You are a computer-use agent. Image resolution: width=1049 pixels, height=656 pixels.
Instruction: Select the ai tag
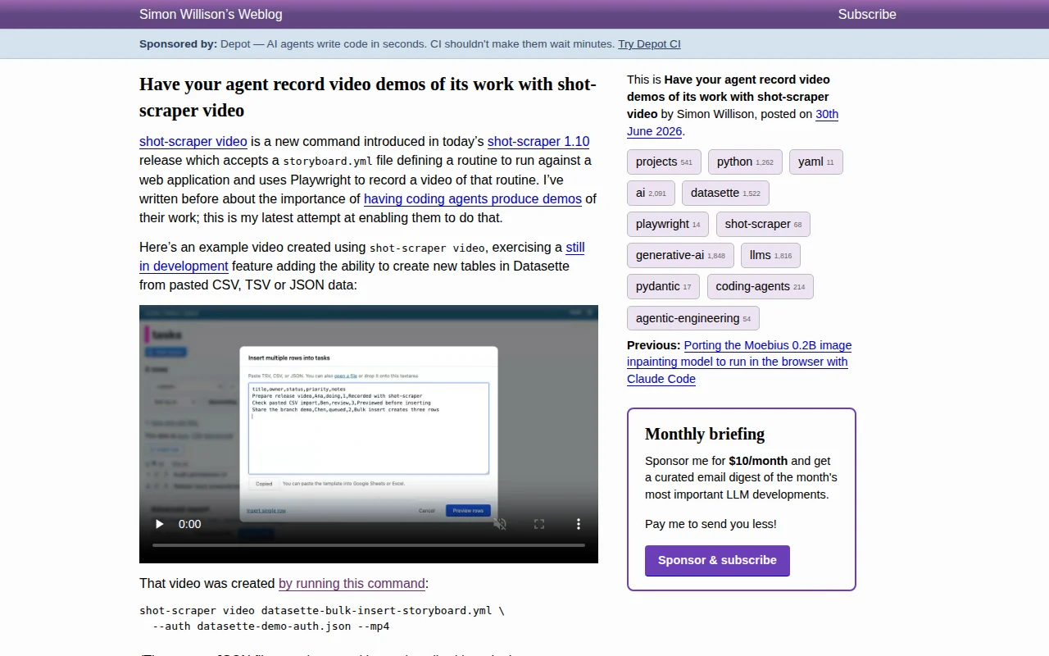(x=651, y=194)
